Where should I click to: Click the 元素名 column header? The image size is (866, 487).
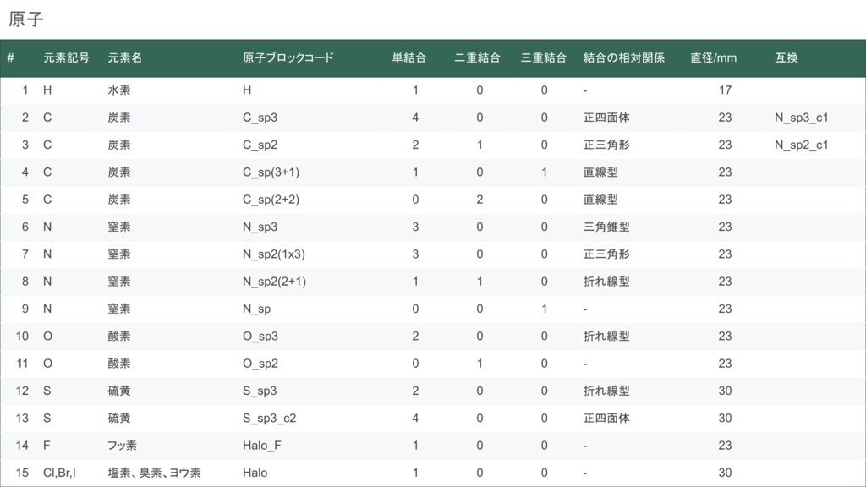124,58
